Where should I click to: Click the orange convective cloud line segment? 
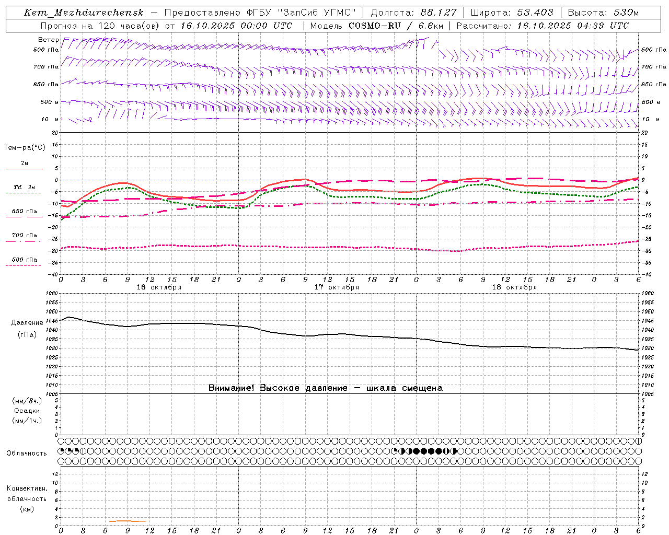128,521
